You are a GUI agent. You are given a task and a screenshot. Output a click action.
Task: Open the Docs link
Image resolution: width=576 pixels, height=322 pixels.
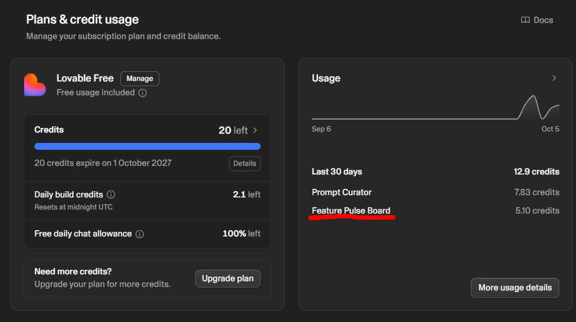pos(537,20)
